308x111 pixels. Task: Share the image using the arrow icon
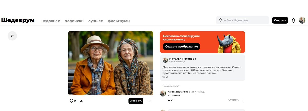pyautogui.click(x=82, y=101)
